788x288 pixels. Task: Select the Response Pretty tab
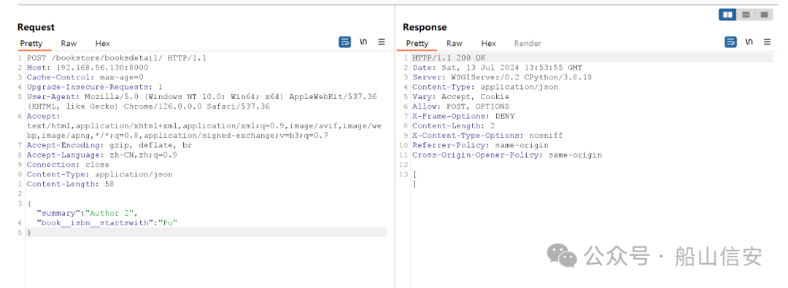pos(417,43)
